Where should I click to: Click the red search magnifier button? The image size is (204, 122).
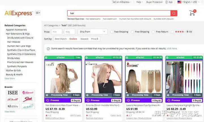(x=174, y=13)
